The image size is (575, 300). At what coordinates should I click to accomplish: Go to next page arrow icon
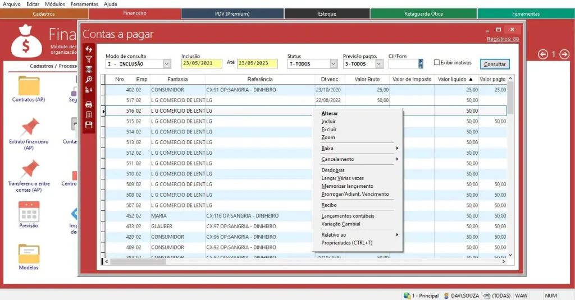(x=564, y=54)
